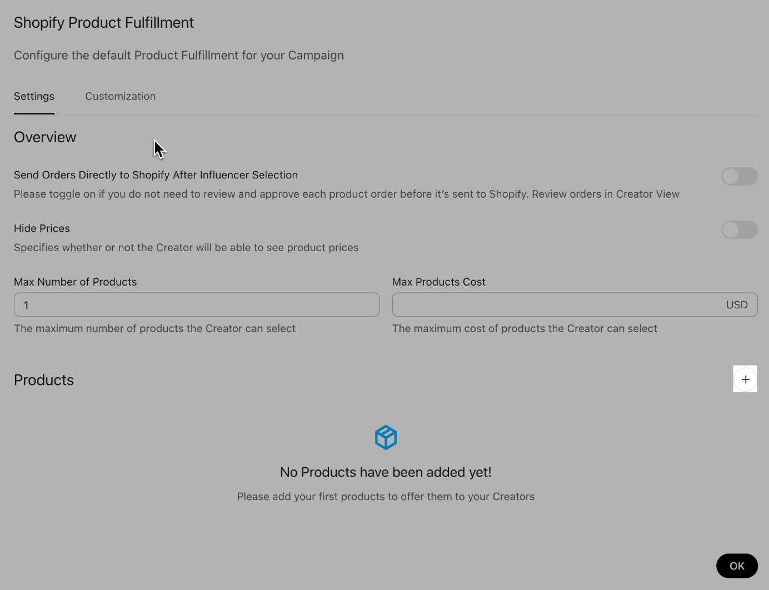Screen dimensions: 769x590
Task: Click the Overview section heading
Action: tap(45, 137)
